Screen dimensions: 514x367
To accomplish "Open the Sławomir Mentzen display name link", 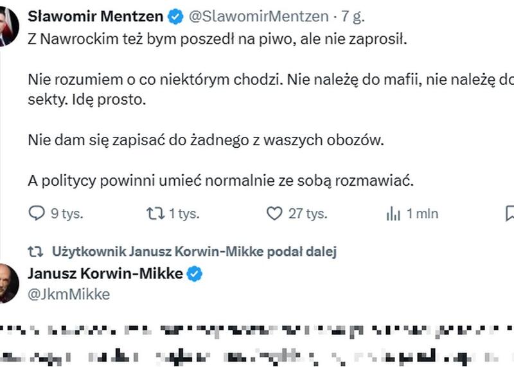I will click(x=95, y=17).
